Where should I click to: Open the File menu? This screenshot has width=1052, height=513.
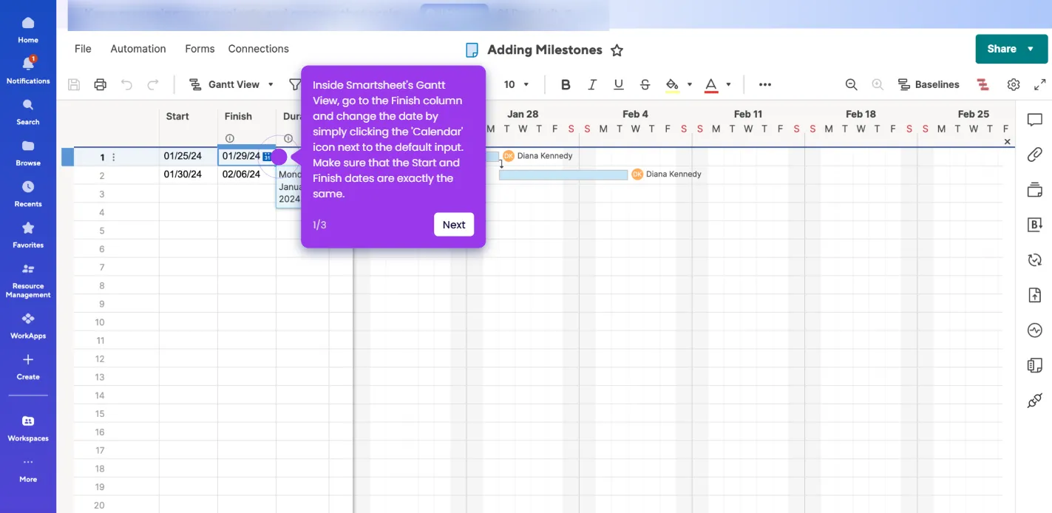[83, 49]
